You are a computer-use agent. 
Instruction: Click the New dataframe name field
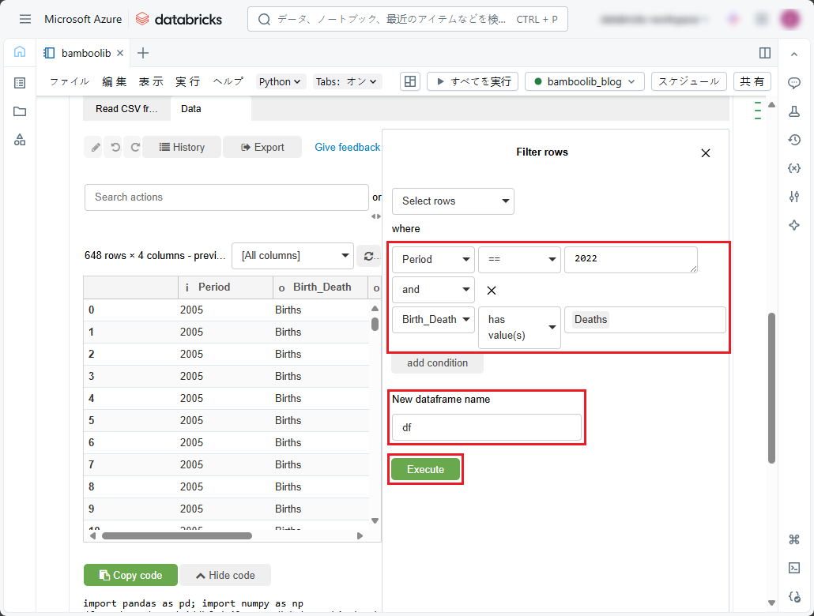(x=486, y=427)
